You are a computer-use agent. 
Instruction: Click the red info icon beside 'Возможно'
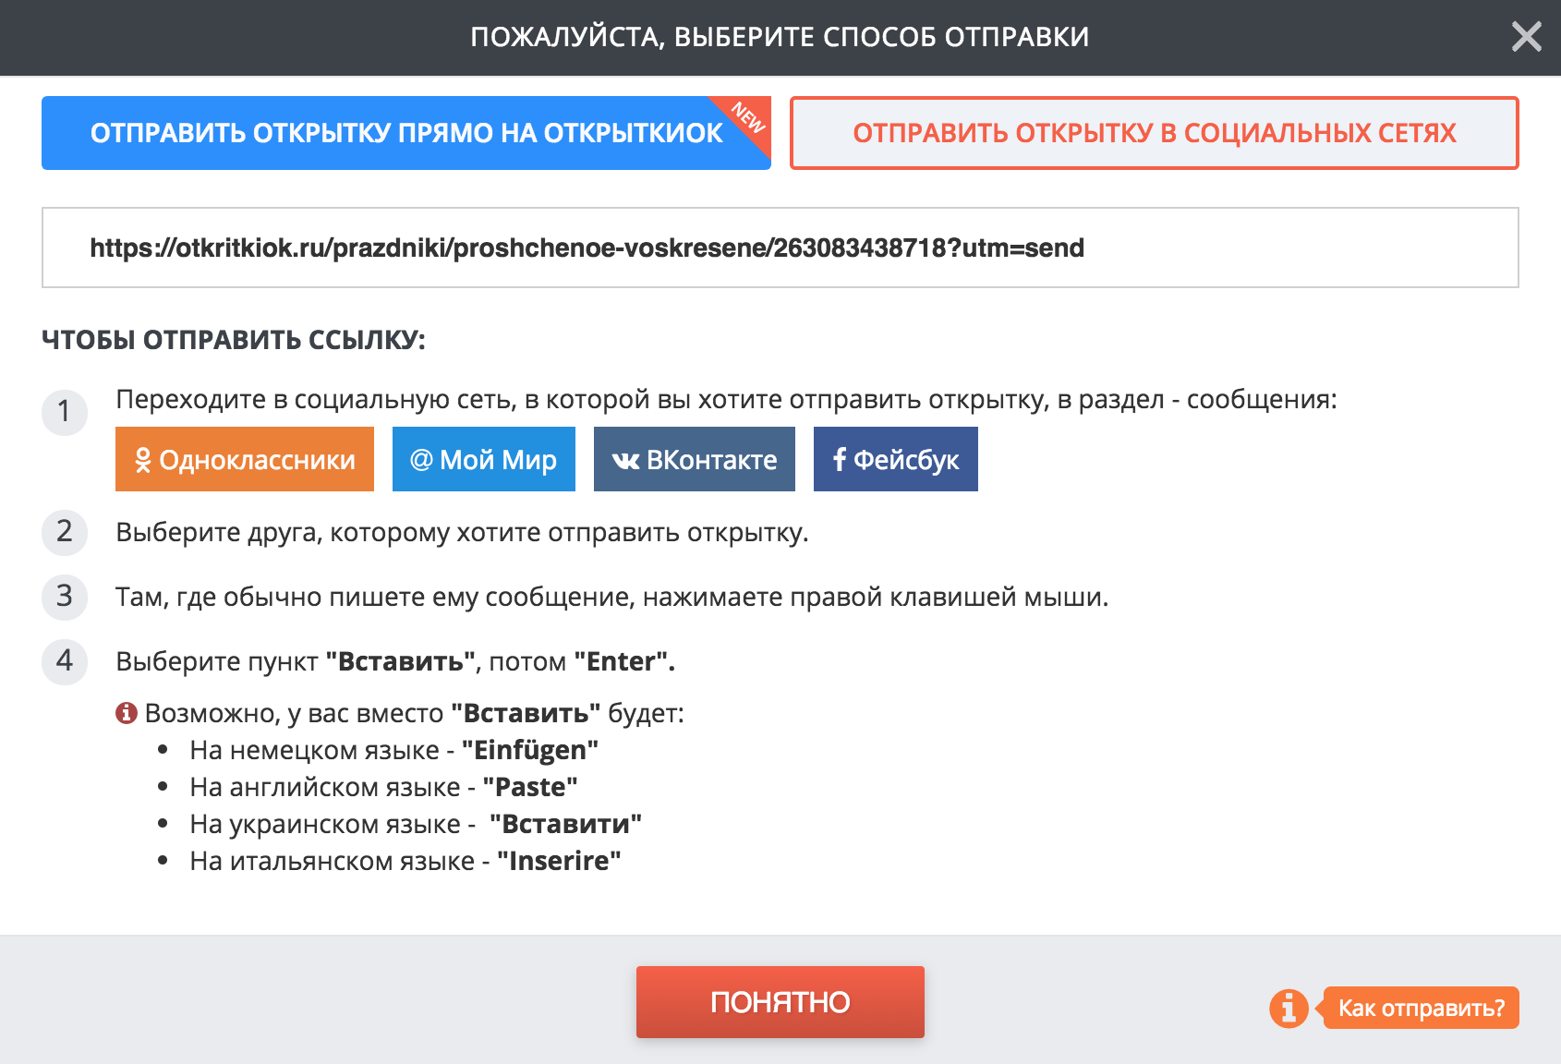tap(127, 713)
